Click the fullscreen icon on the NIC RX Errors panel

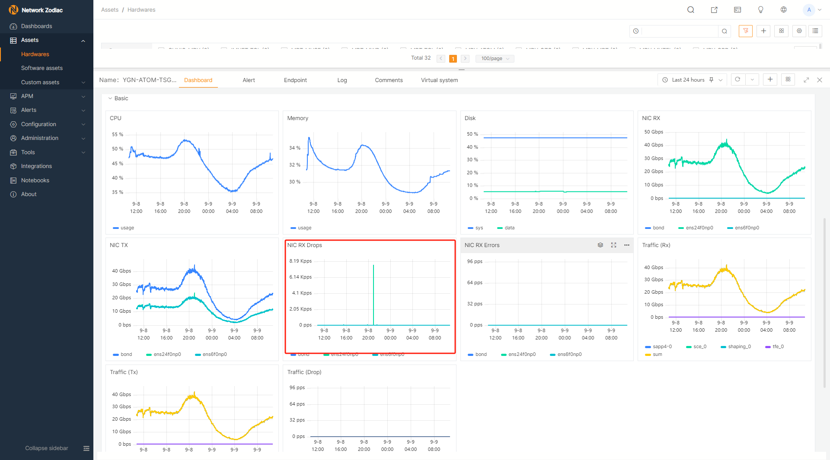pyautogui.click(x=613, y=245)
